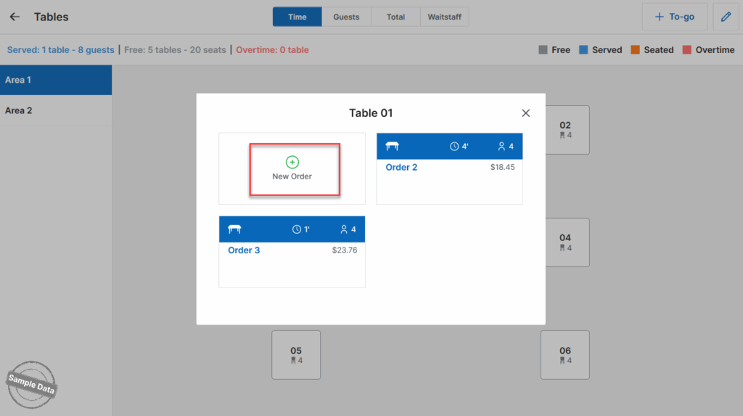Switch to the Guests view tab
The image size is (743, 416).
[346, 17]
